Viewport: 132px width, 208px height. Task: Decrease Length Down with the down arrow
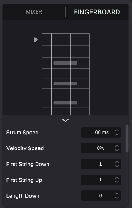coord(117,198)
